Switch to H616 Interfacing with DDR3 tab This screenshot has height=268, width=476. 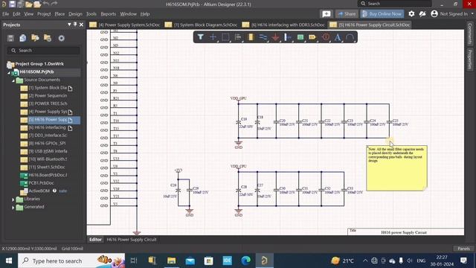284,25
